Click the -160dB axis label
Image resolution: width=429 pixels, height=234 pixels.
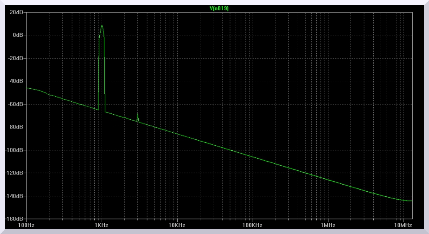pos(16,219)
